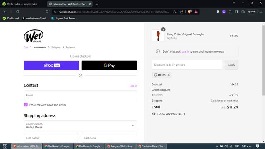Click the Shipping breadcrumb step

[x=56, y=48]
